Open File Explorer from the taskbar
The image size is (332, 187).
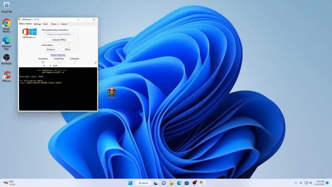pos(171,183)
